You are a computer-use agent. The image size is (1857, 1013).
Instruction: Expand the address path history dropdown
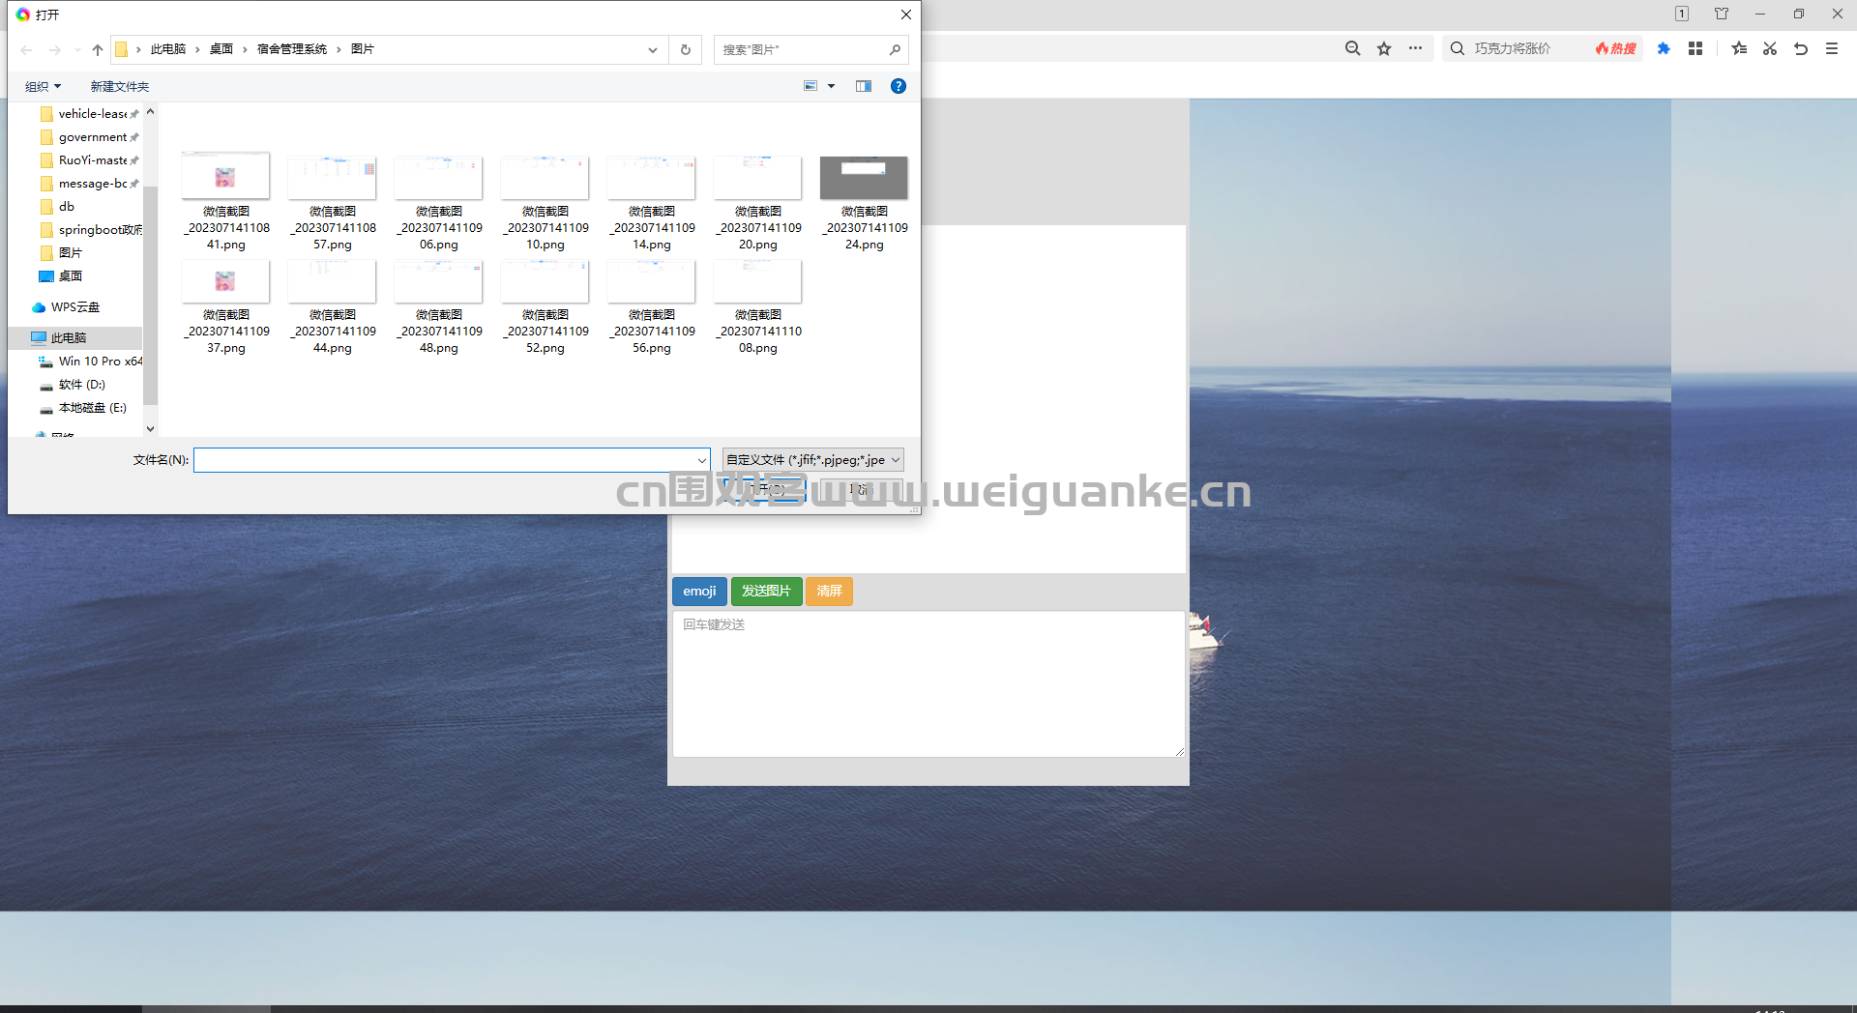pos(653,49)
